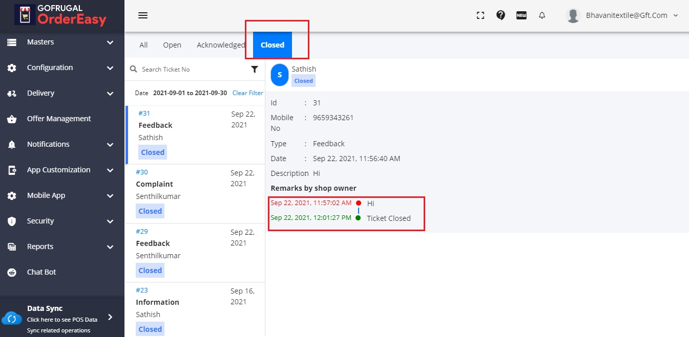This screenshot has height=337, width=689.
Task: Switch to the Open tab
Action: click(x=172, y=45)
